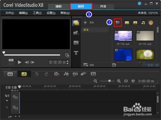The image size is (161, 120).
Task: Toggle show audio files music-note filter
Action: point(143,23)
